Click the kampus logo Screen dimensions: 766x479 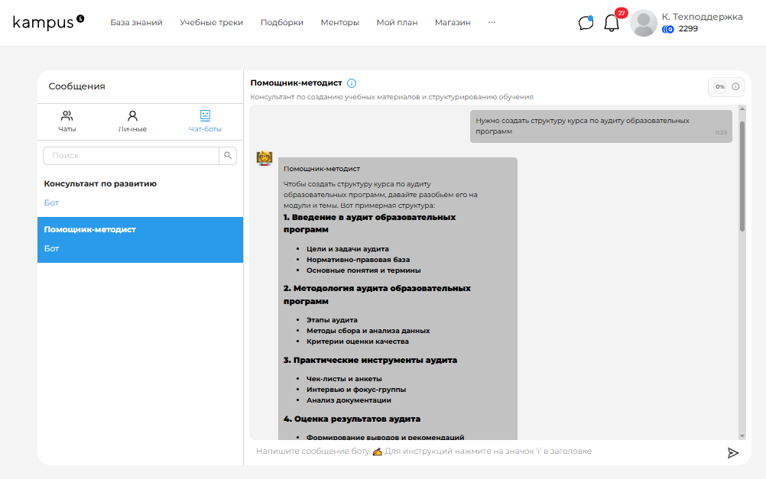[45, 21]
